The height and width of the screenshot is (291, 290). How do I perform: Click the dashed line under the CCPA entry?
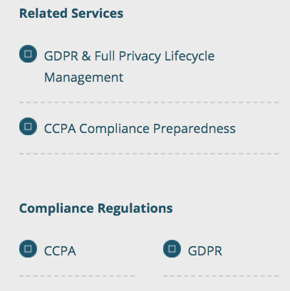[x=77, y=276]
